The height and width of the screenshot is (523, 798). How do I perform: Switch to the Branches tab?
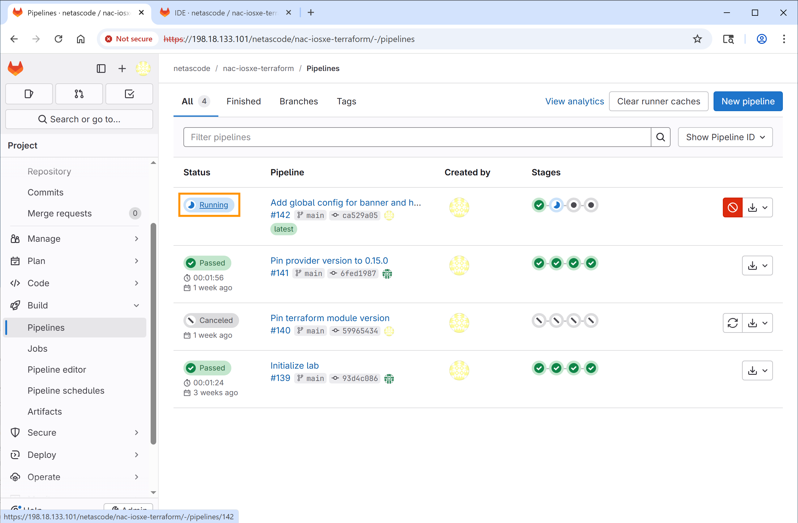point(298,101)
